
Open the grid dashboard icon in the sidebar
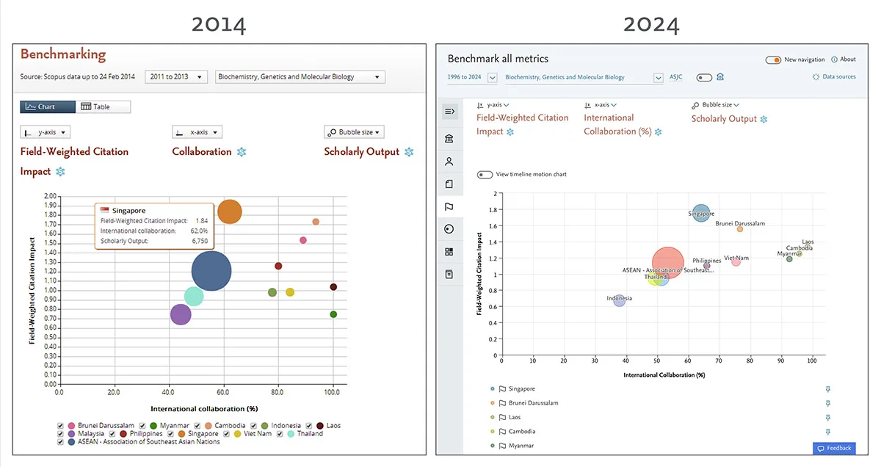[x=449, y=252]
